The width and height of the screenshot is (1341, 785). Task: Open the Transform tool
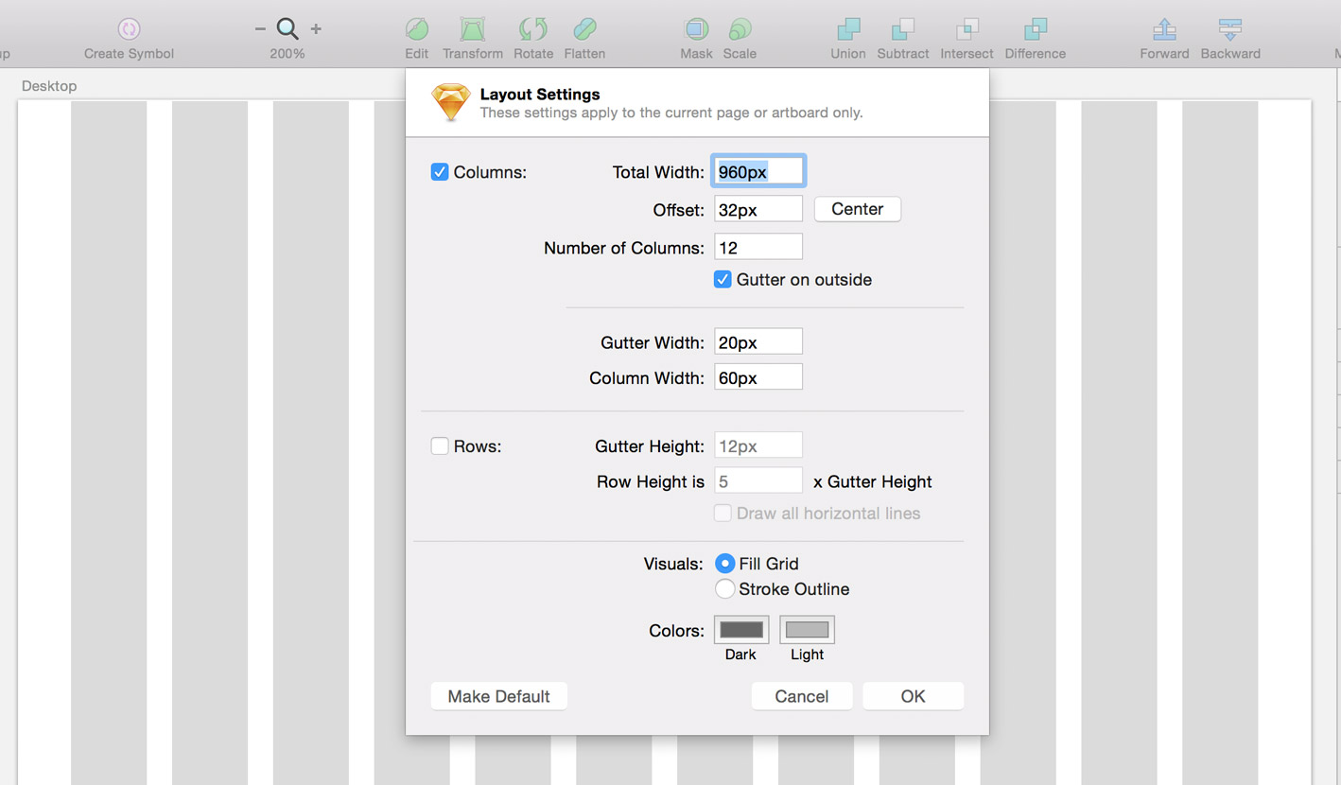[472, 28]
